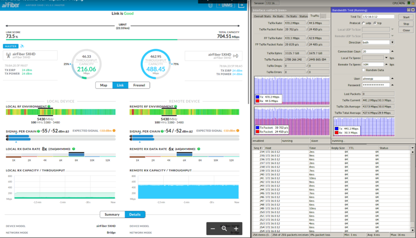Click the Test To address field
Screen dimensions: 416x238
[378, 17]
